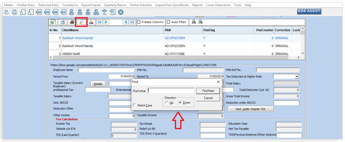This screenshot has width=345, height=142.
Task: Click the plain 24Q form icon
Action: [x=39, y=12]
